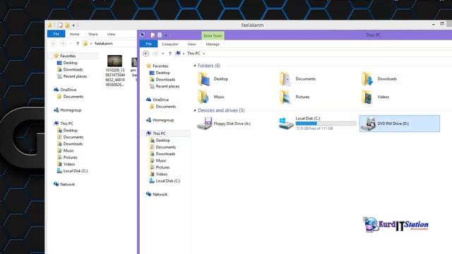Viewport: 452px width, 254px height.
Task: Click Back arrow in This PC window
Action: coord(146,54)
